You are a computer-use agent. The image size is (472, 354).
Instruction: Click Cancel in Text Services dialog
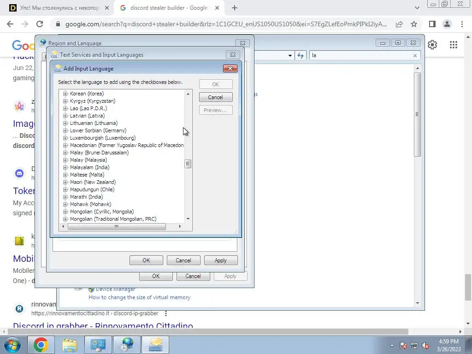click(x=183, y=260)
